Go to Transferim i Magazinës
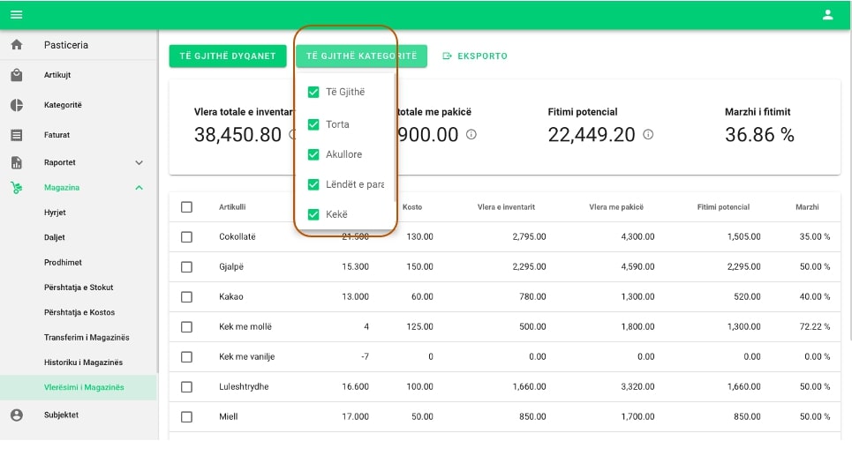 pyautogui.click(x=87, y=338)
